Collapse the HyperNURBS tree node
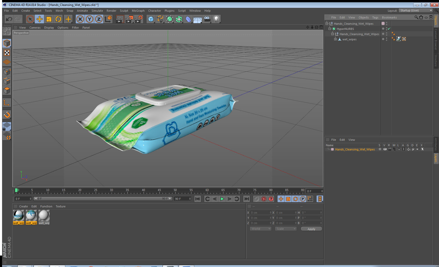The image size is (439, 267). pyautogui.click(x=330, y=29)
